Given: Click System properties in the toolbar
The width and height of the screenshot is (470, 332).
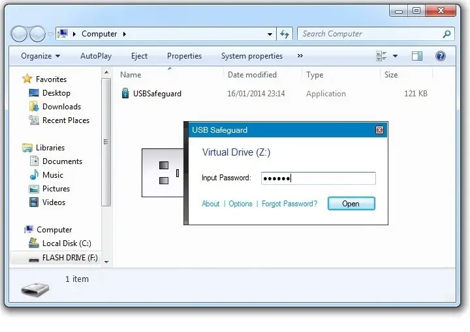Looking at the screenshot, I should [252, 56].
